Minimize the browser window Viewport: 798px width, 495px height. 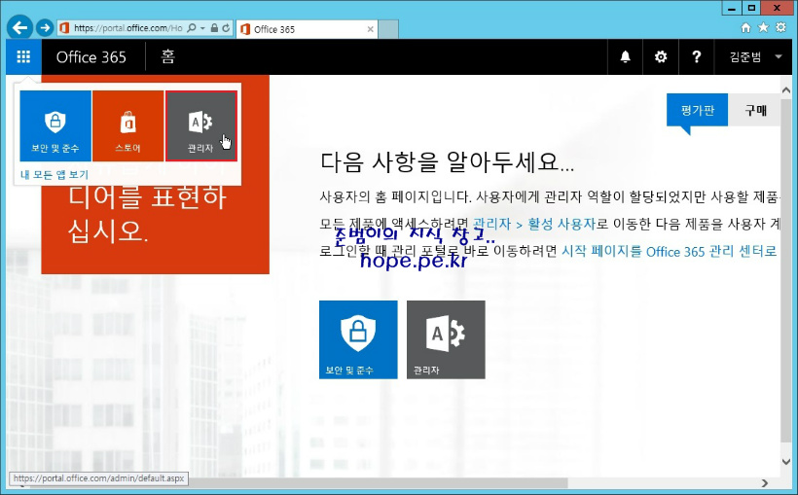733,8
